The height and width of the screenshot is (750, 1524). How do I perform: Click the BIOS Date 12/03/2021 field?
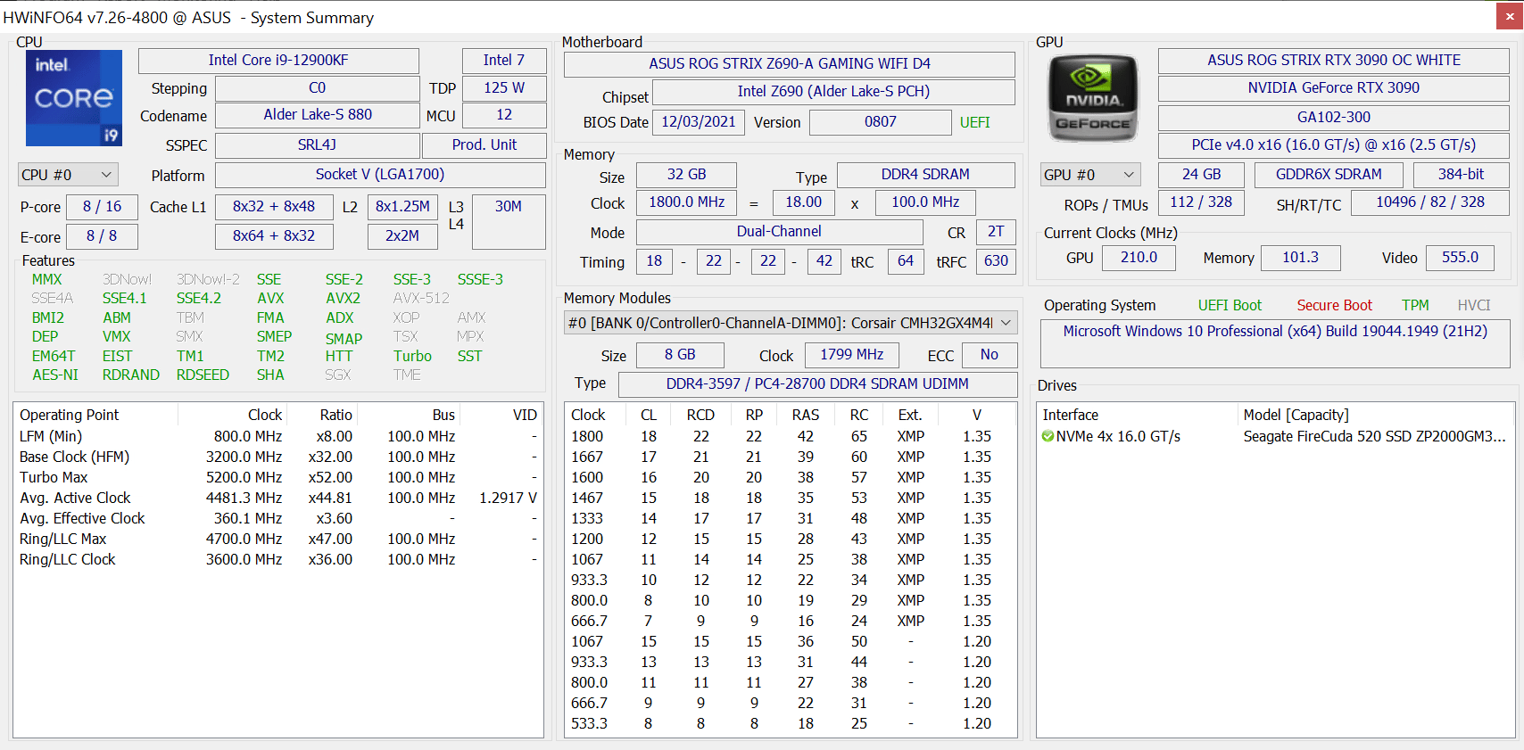pos(699,122)
